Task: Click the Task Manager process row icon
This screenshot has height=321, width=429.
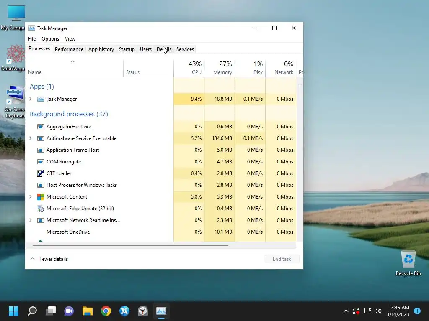Action: click(41, 99)
